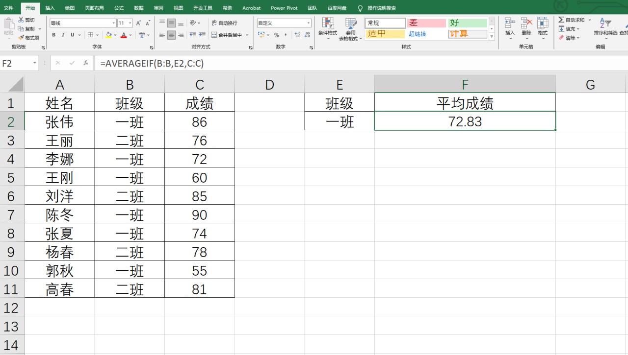Open the font size dropdown
The image size is (628, 355).
[x=131, y=23]
